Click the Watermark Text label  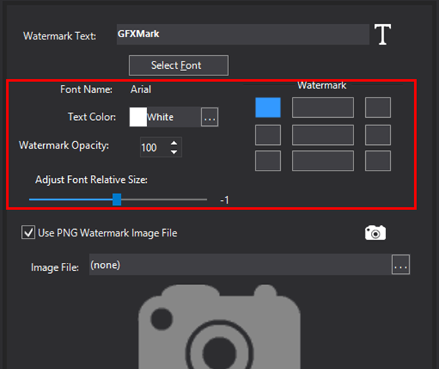point(60,36)
